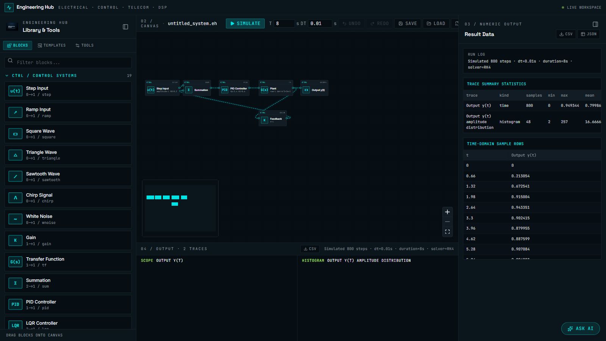Select the Transfer Function G(s) library icon

click(x=15, y=262)
